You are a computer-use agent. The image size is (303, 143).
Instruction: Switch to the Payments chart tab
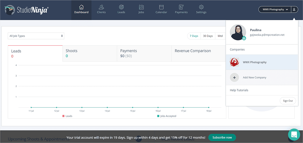144,53
